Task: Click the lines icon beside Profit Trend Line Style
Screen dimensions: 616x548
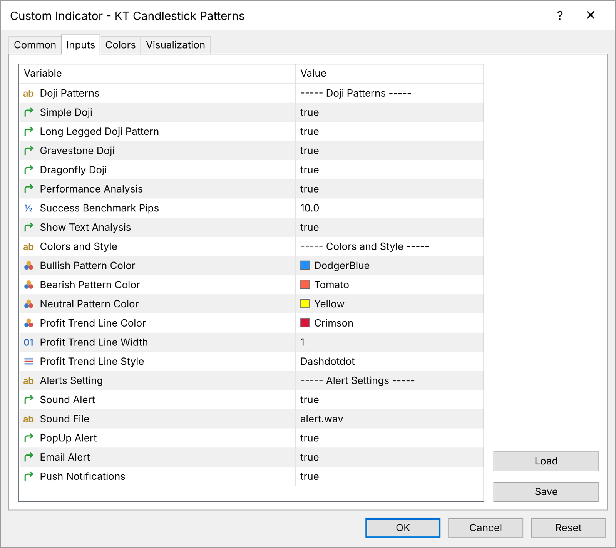Action: click(x=29, y=362)
